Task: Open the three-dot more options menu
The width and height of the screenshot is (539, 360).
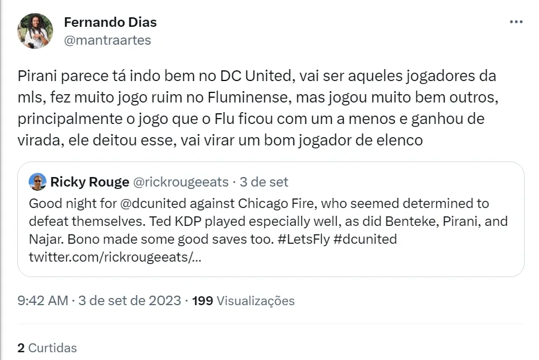Action: tap(516, 22)
